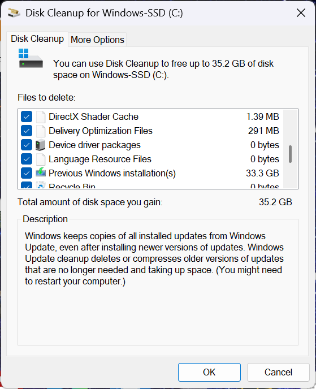Viewport: 316px width, 389px height.
Task: Toggle the Device driver packages checkbox
Action: 27,145
